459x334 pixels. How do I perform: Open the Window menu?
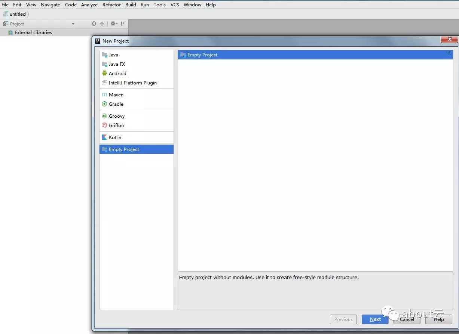click(x=192, y=5)
